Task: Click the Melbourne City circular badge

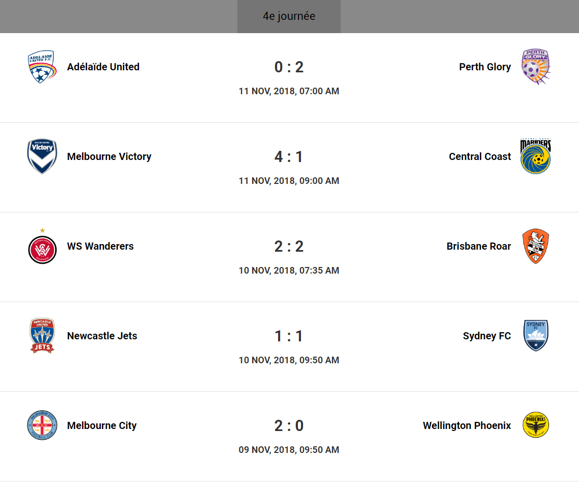Action: point(42,425)
